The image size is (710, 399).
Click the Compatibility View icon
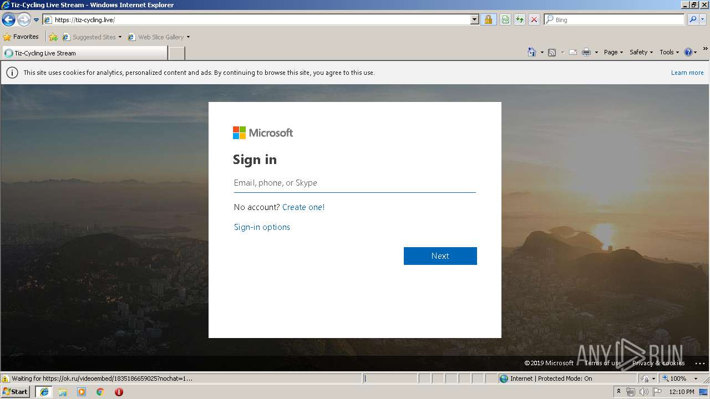click(505, 20)
